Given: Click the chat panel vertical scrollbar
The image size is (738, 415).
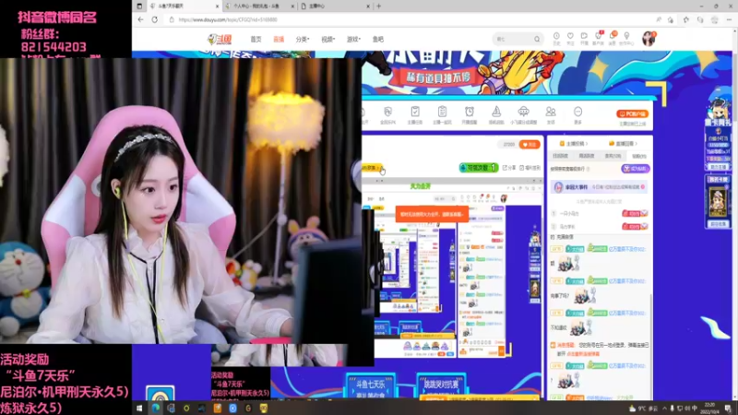Looking at the screenshot, I should click(651, 346).
